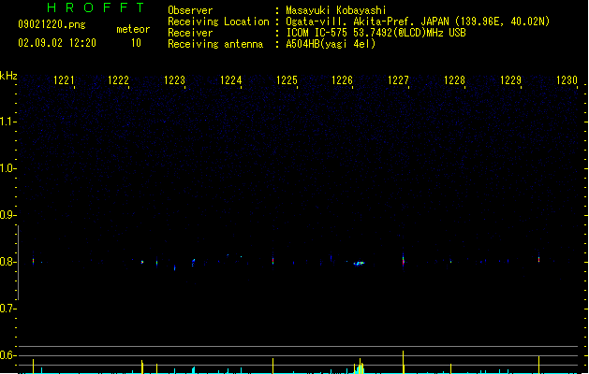Click the 1229 time axis marker
The image size is (589, 374).
(x=510, y=80)
